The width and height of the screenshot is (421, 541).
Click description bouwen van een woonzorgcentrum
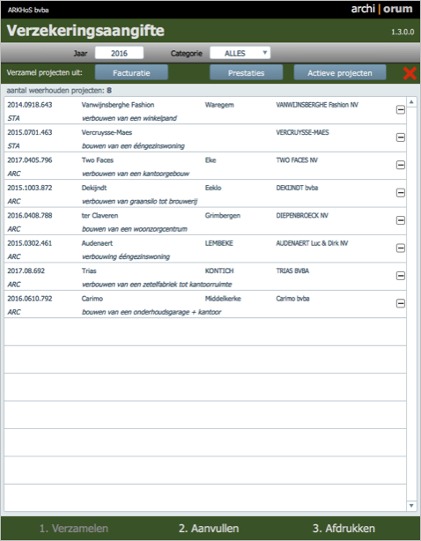[135, 229]
